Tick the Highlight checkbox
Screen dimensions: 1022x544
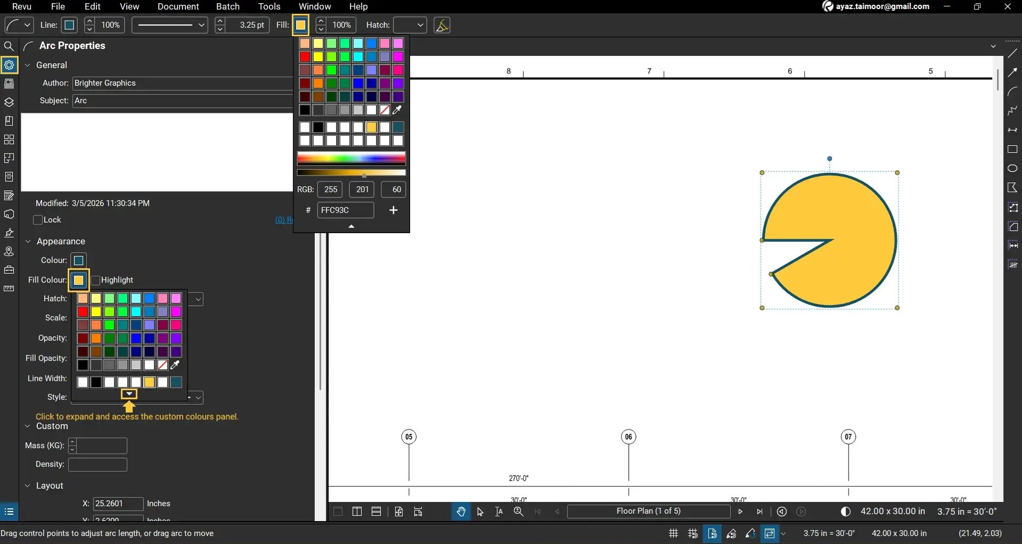click(x=96, y=280)
